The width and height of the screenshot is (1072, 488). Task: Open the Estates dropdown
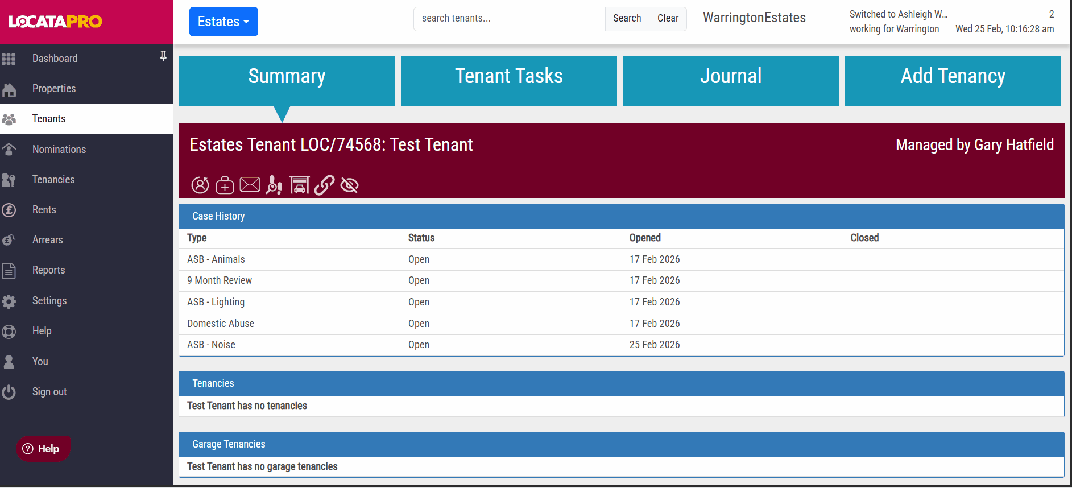tap(223, 22)
